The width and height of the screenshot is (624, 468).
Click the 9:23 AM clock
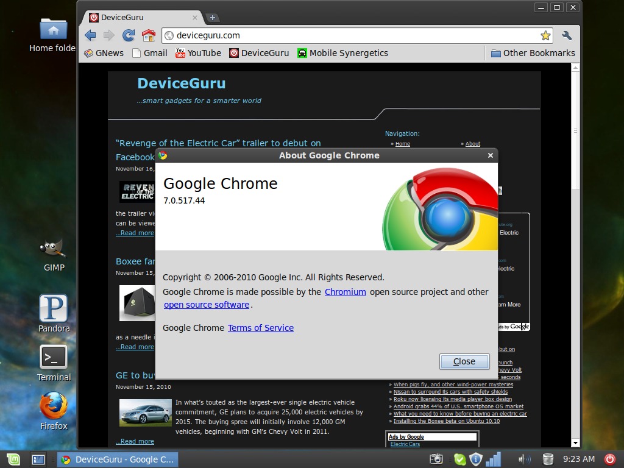[x=579, y=459]
